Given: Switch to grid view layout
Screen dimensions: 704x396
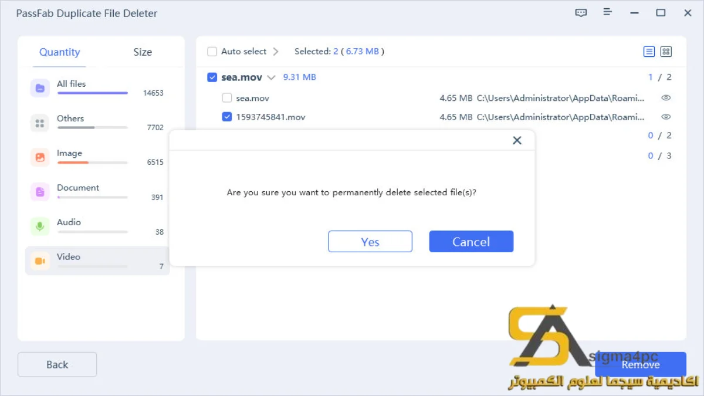Looking at the screenshot, I should [666, 52].
